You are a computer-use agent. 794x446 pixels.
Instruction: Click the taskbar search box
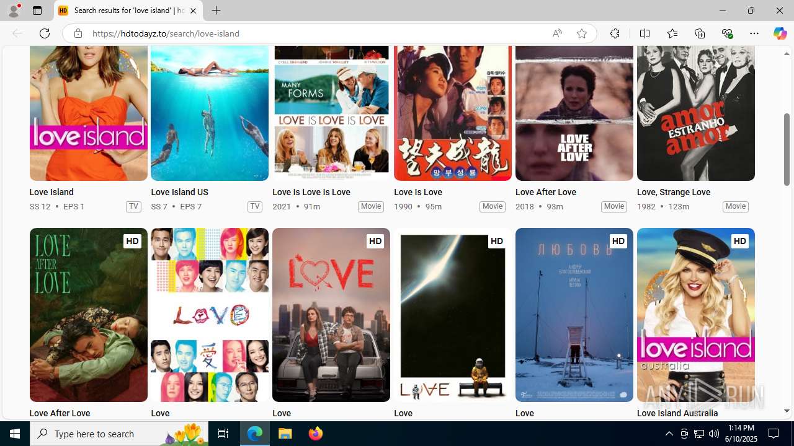click(x=120, y=434)
